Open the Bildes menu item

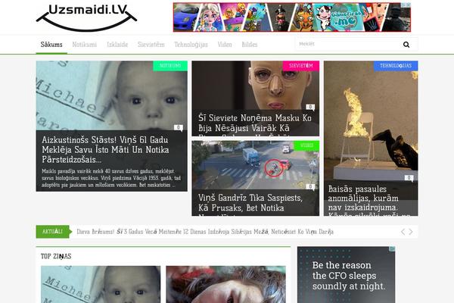pos(250,45)
